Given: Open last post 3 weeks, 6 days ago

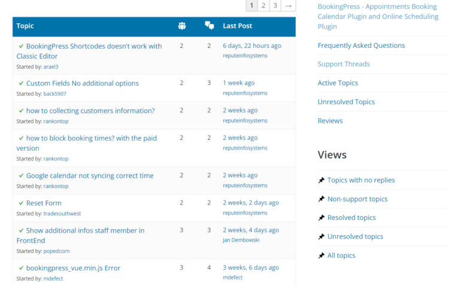Looking at the screenshot, I should tap(251, 267).
